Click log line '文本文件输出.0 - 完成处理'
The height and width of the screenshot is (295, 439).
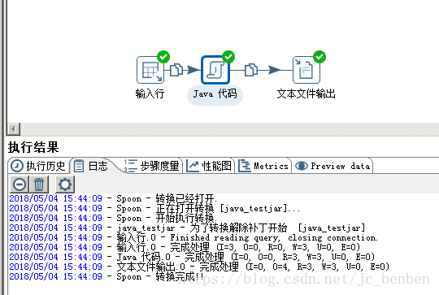point(199,267)
